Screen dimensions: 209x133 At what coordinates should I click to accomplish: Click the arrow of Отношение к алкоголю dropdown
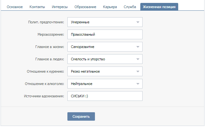pos(138,84)
